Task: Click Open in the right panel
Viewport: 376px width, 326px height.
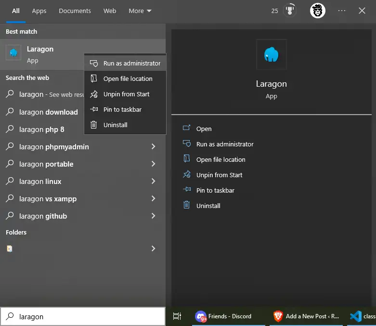Action: pyautogui.click(x=204, y=129)
